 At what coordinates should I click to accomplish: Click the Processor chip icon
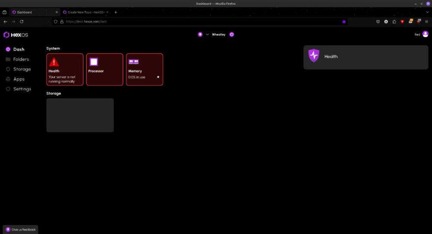[94, 62]
